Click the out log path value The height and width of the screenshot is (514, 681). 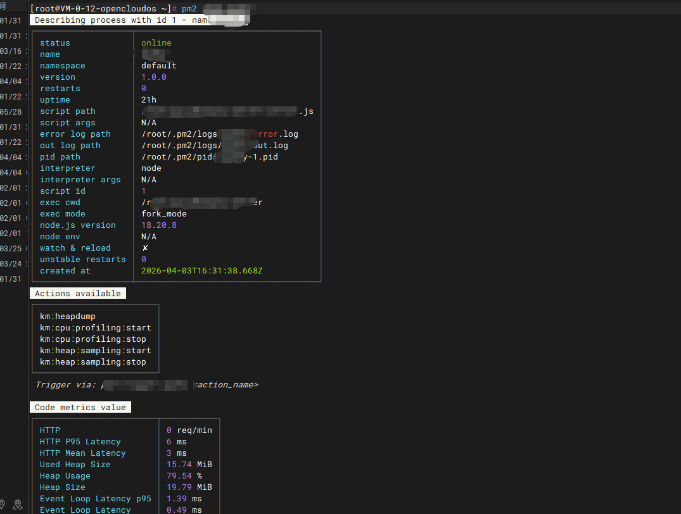[x=214, y=146]
